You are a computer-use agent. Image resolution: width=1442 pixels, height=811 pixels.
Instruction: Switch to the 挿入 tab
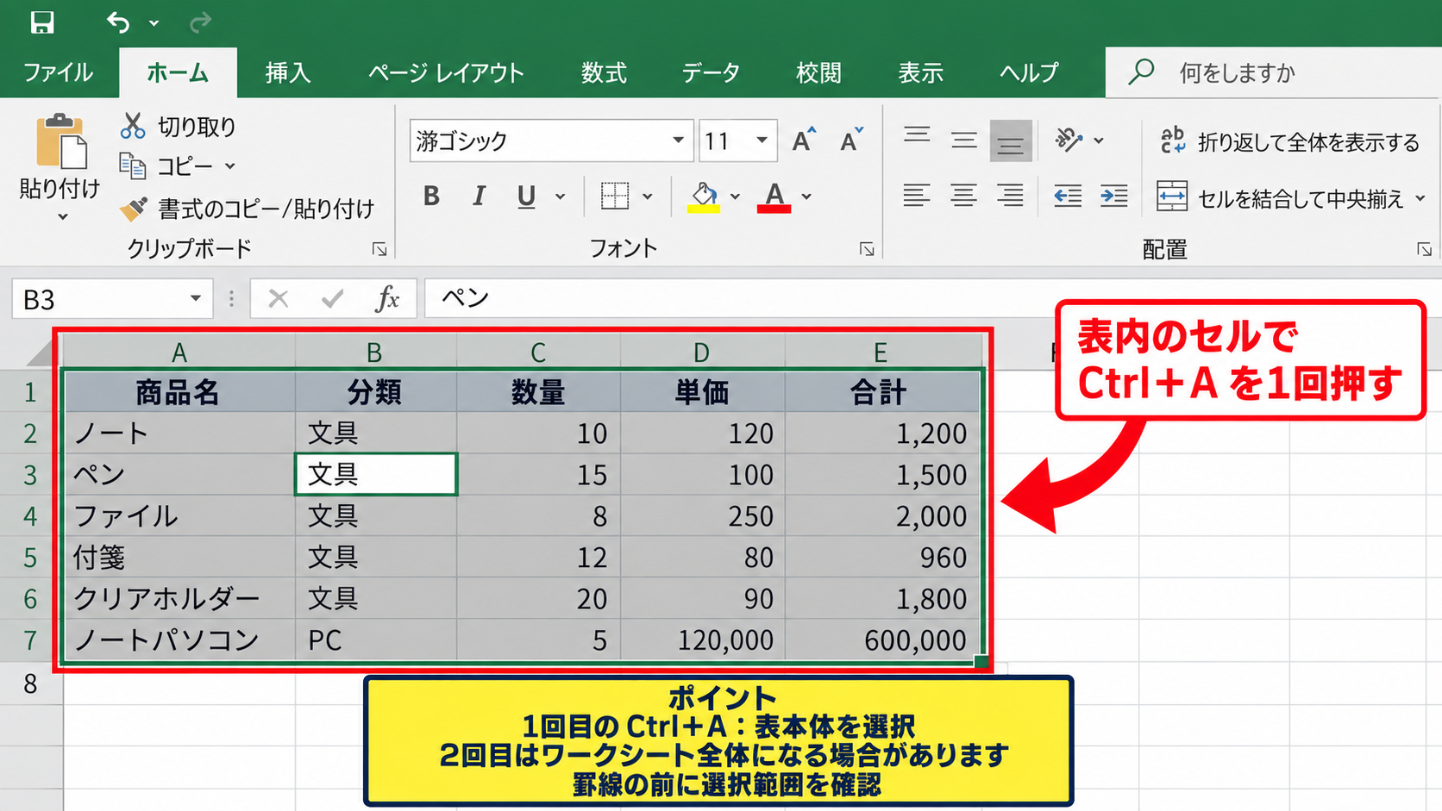click(287, 72)
